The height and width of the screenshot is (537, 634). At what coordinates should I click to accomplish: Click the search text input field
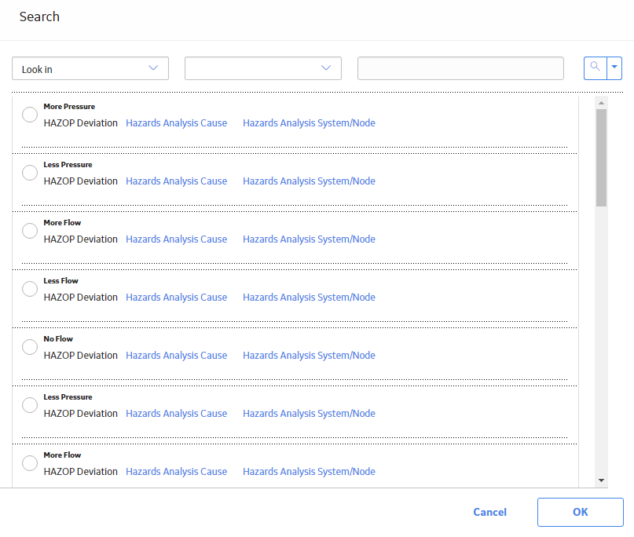(460, 68)
